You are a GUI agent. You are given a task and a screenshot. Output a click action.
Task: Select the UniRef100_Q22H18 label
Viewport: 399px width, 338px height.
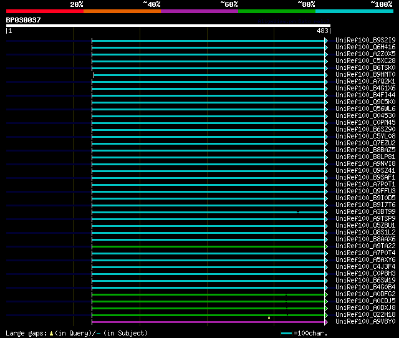(365, 315)
